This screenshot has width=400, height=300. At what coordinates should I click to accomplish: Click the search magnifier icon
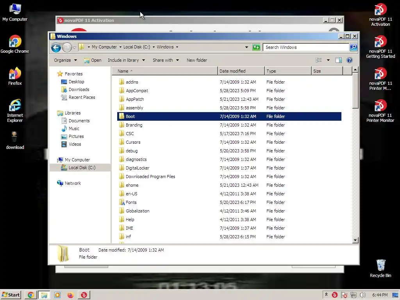click(x=353, y=47)
